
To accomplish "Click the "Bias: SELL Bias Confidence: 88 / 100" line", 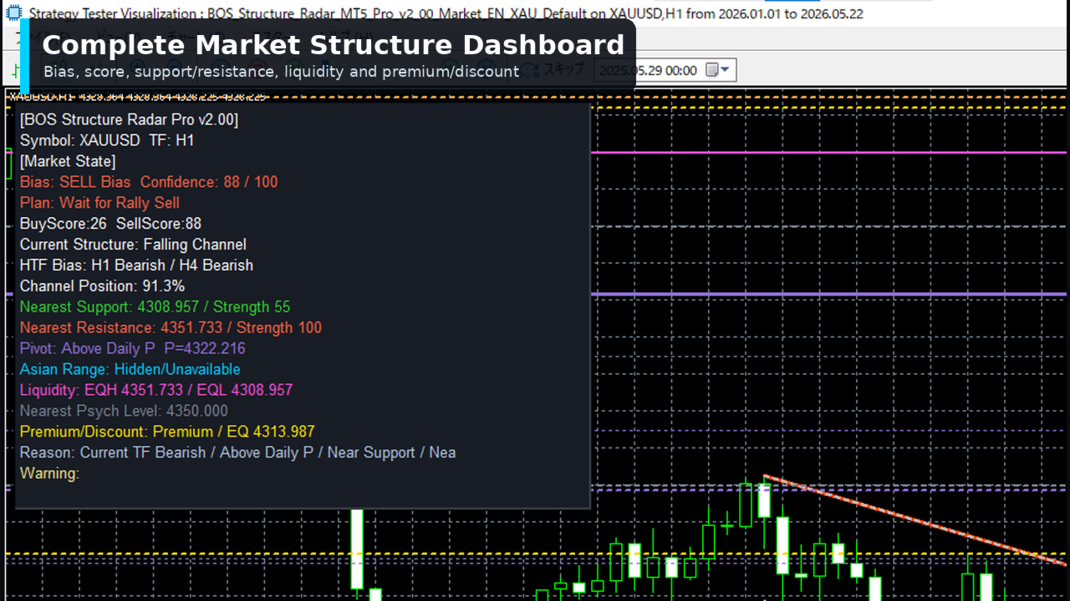I will pos(149,182).
